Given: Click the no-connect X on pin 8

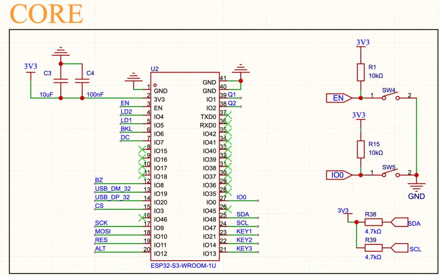Looking at the screenshot, I should pyautogui.click(x=142, y=149).
